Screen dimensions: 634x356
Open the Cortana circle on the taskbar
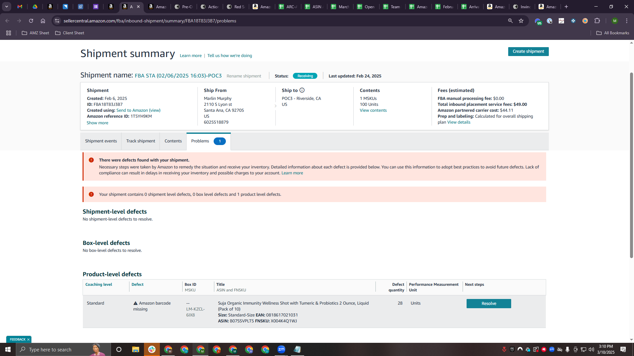coord(119,349)
